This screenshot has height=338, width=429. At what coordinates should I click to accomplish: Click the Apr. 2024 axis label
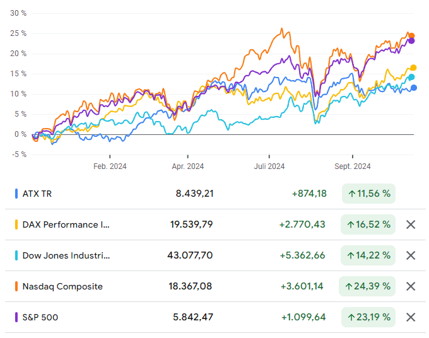pyautogui.click(x=188, y=166)
